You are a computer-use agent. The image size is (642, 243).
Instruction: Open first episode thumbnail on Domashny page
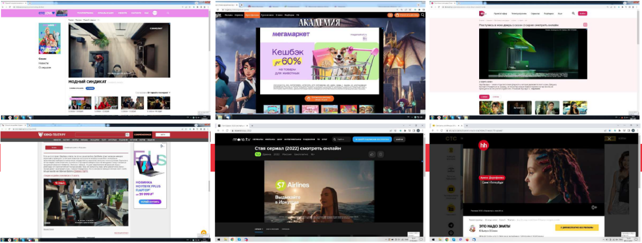click(491, 108)
